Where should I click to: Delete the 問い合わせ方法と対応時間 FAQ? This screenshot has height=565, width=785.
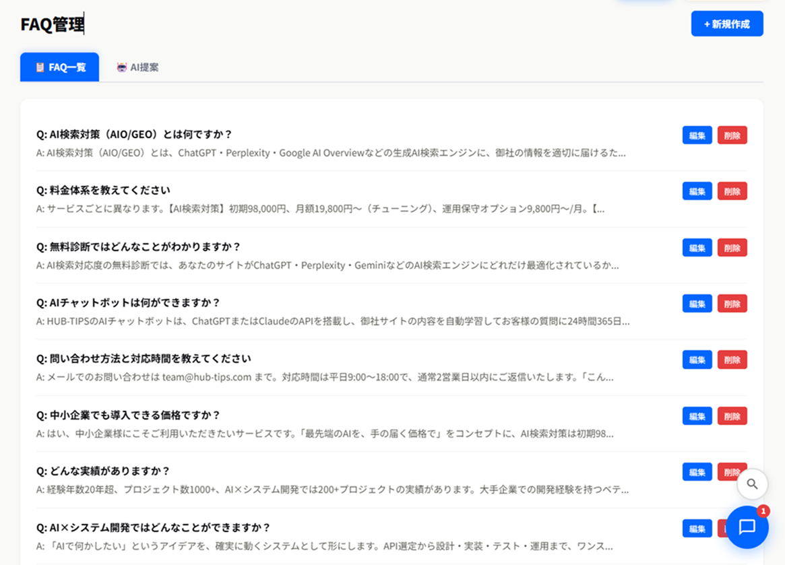tap(732, 360)
